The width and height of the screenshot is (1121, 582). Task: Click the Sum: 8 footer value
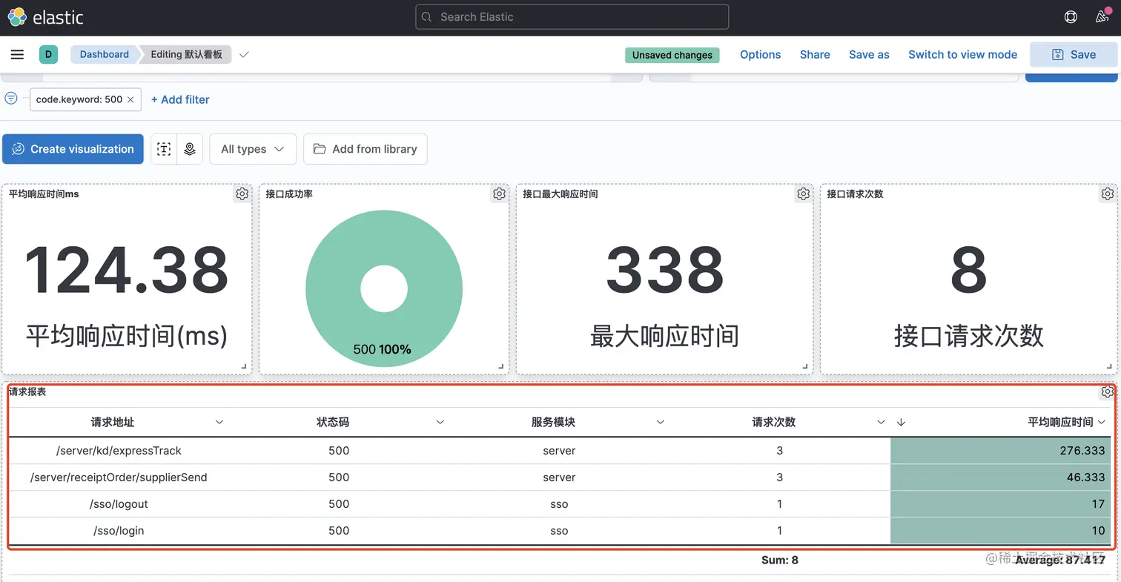point(780,560)
